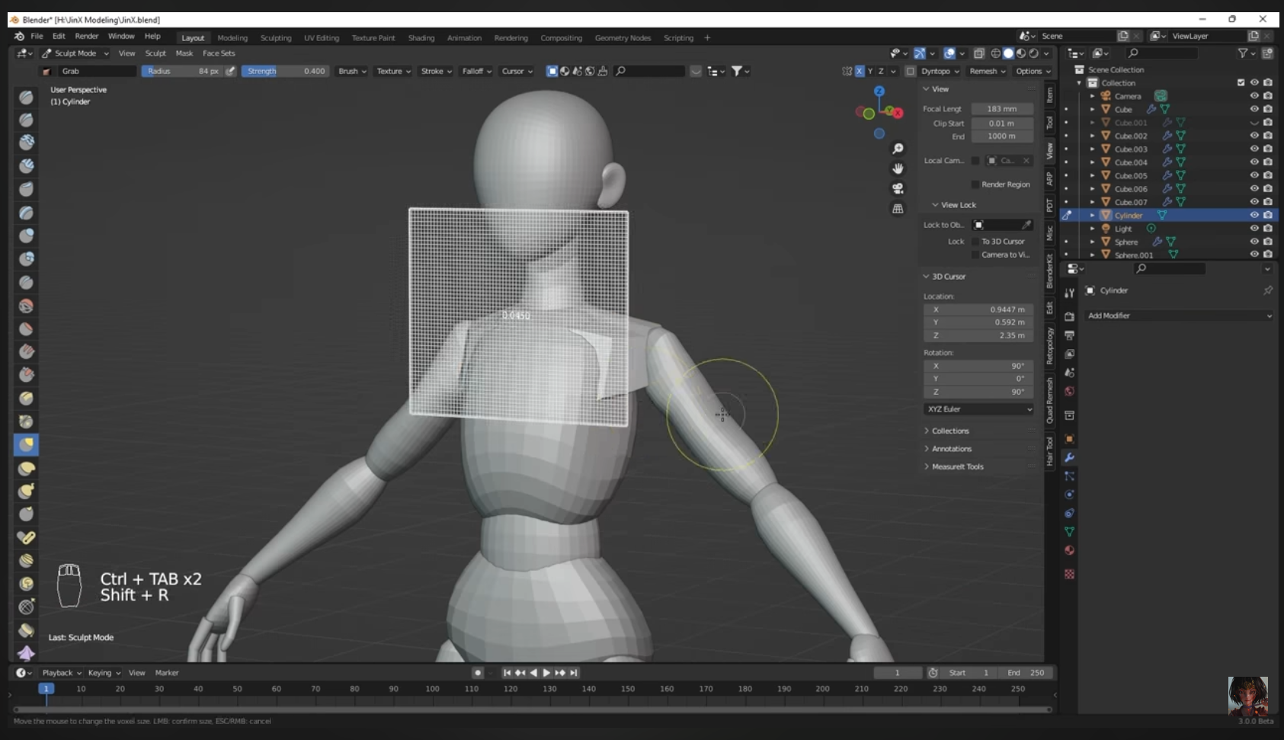Open the Add Modifier dropdown
The width and height of the screenshot is (1284, 740).
[1178, 316]
